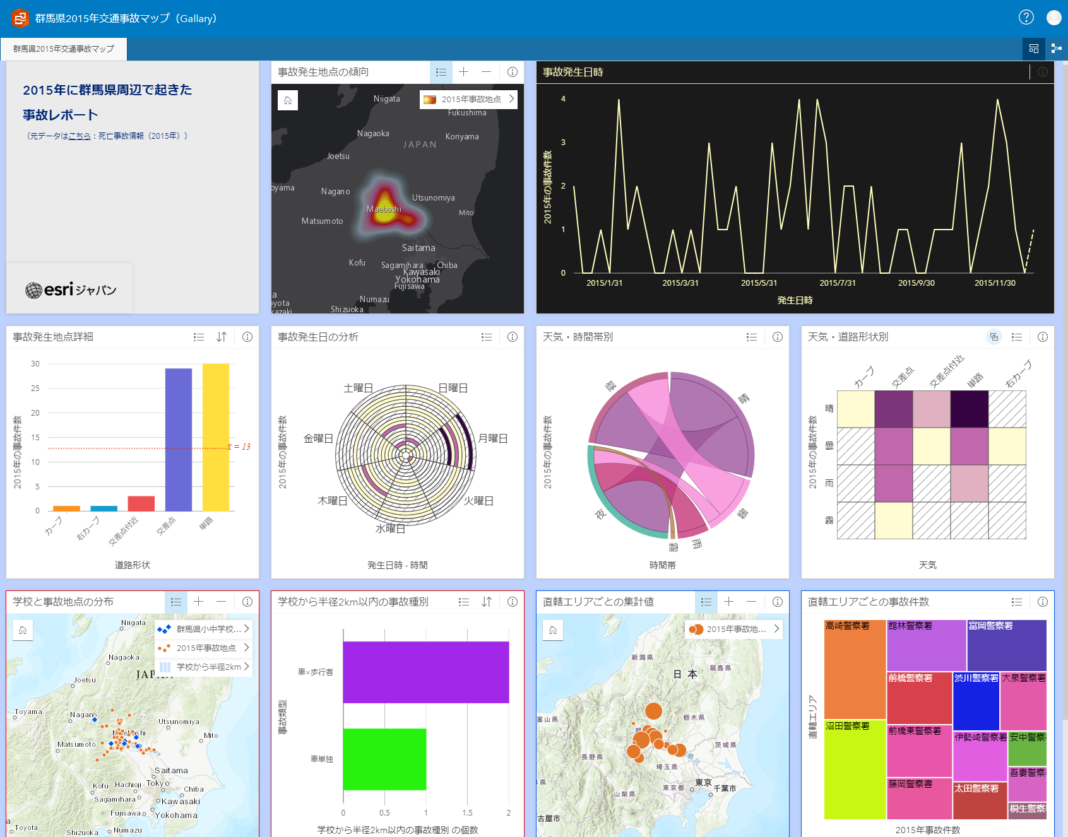
Task: Click the Insights app logo
Action: [20, 18]
